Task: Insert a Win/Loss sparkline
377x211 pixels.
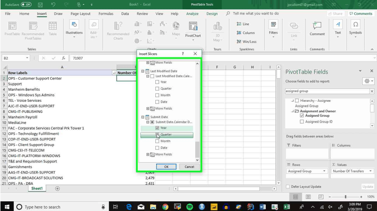Action: tap(246, 41)
